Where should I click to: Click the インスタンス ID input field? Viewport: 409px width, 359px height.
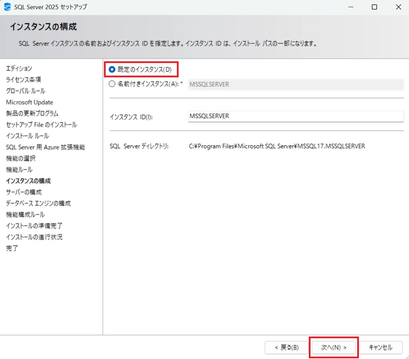tap(296, 116)
